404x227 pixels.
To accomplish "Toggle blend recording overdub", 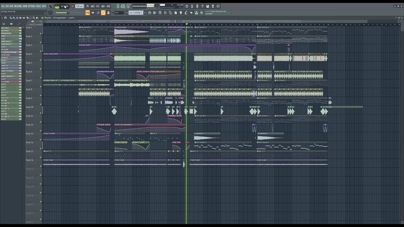I will coord(103,6).
